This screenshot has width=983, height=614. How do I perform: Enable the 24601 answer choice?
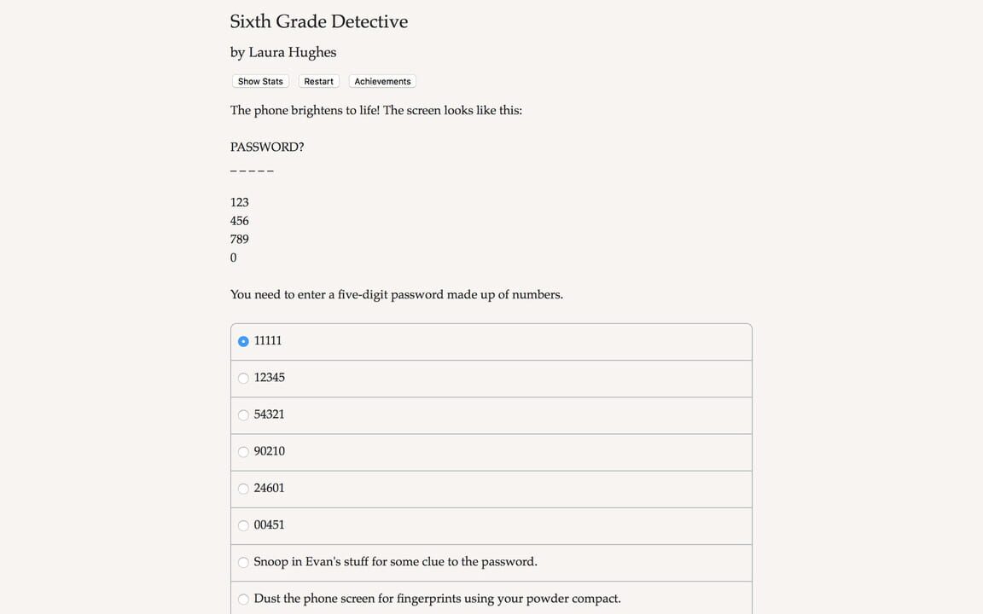[x=243, y=489]
